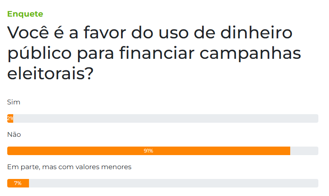The image size is (329, 196).
Task: Click the word "eleitorais?" in the heading
Action: pyautogui.click(x=51, y=74)
